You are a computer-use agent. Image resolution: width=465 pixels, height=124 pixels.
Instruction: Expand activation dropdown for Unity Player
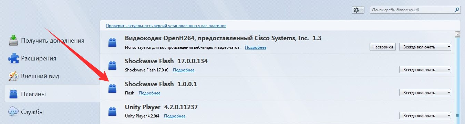(x=425, y=116)
